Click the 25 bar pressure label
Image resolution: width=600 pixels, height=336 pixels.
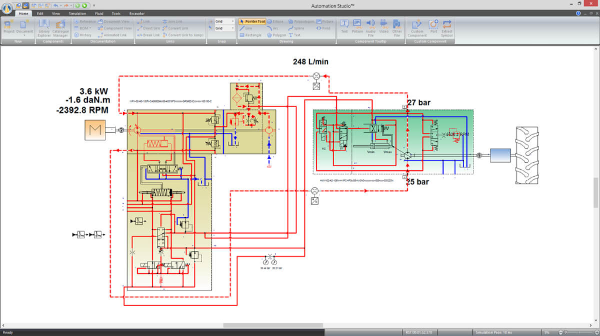pyautogui.click(x=417, y=182)
